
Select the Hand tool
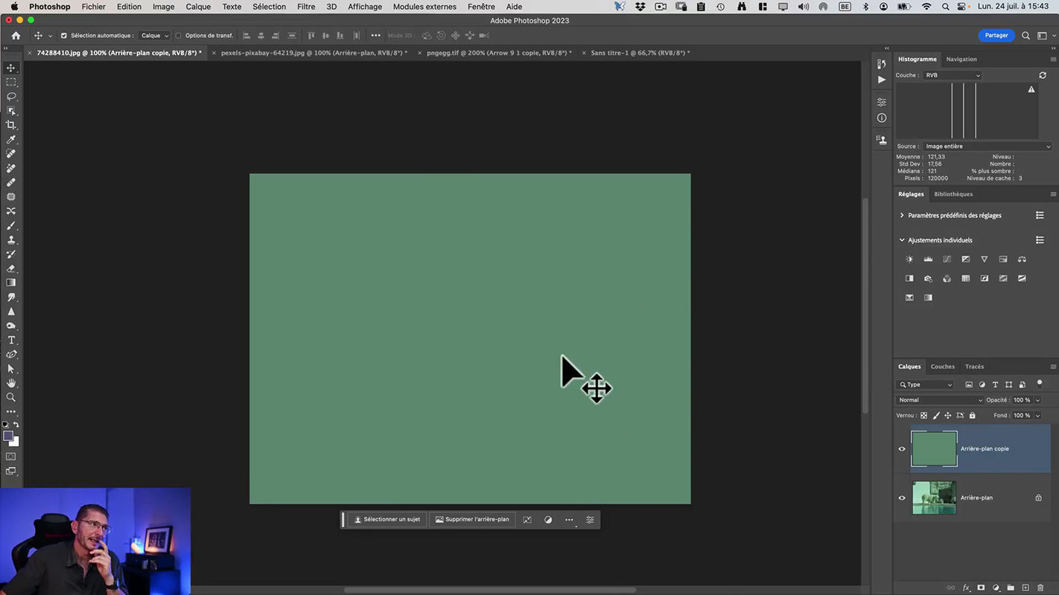11,383
